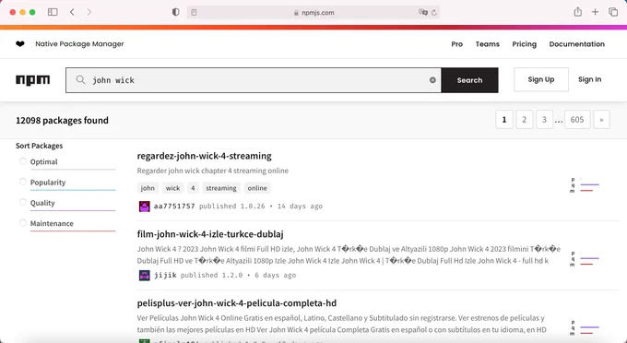Open the Documentation menu item
Screen dimensions: 627x343
(x=576, y=44)
